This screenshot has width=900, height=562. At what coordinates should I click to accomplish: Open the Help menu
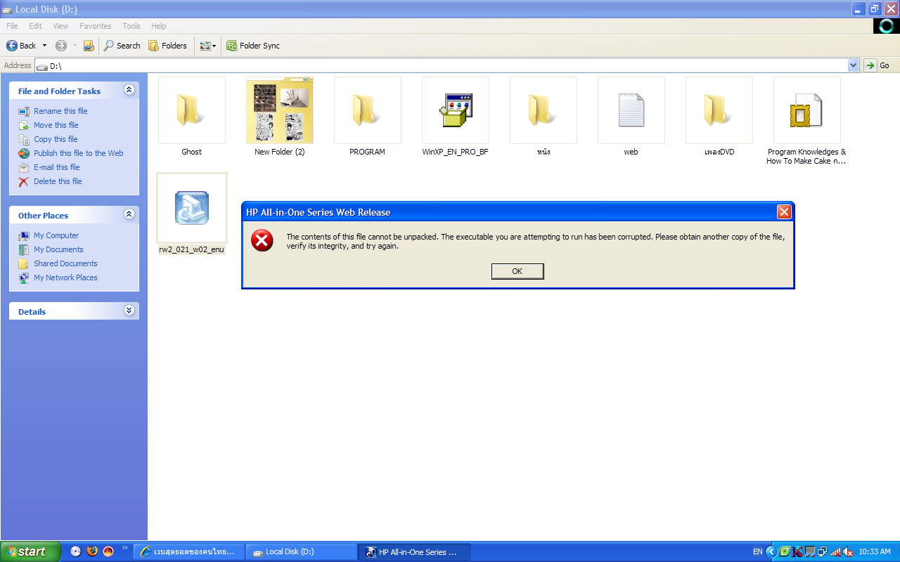[159, 26]
